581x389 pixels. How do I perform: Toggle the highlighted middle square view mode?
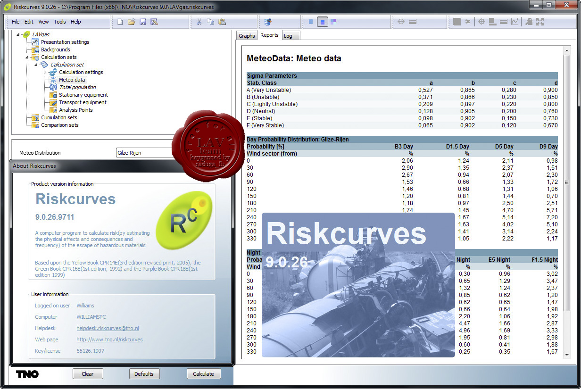[x=323, y=22]
